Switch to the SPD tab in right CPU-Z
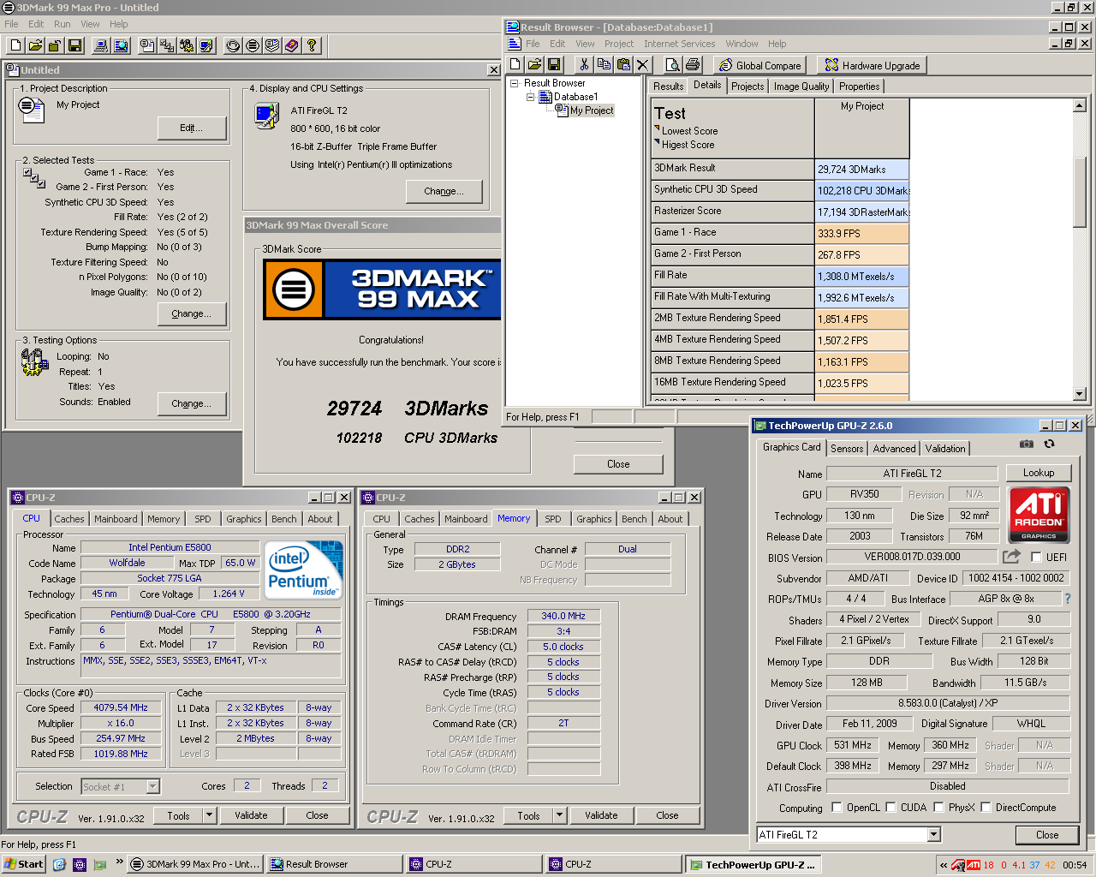The height and width of the screenshot is (877, 1096). 553,519
